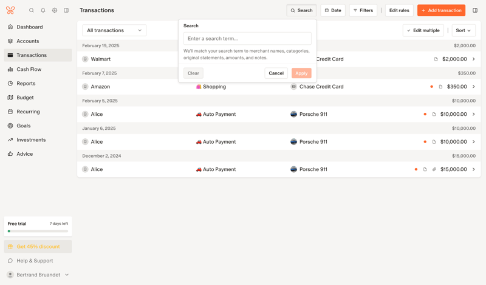The width and height of the screenshot is (486, 285).
Task: Click Alice merchant icon on January 6 row
Action: tap(85, 141)
